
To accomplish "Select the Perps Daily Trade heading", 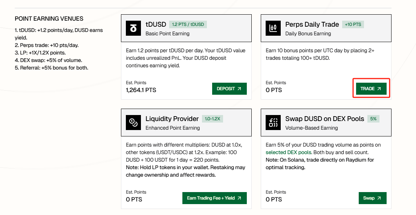I will [x=312, y=24].
